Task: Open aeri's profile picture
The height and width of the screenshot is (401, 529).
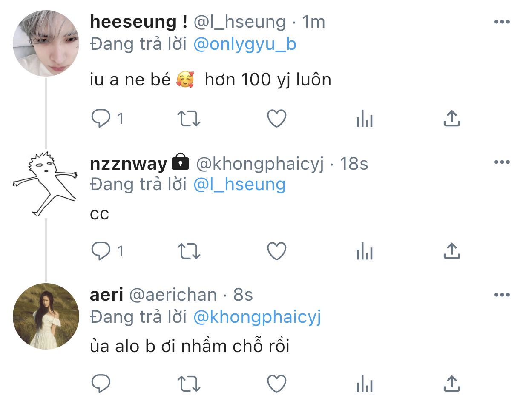Action: [x=46, y=316]
